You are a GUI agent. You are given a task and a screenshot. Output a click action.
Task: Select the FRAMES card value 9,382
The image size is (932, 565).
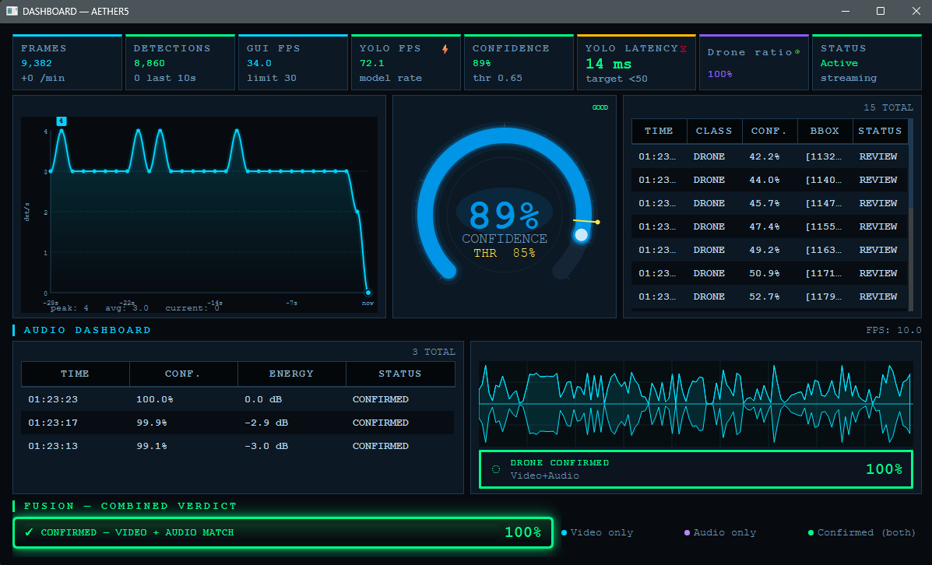pyautogui.click(x=37, y=63)
